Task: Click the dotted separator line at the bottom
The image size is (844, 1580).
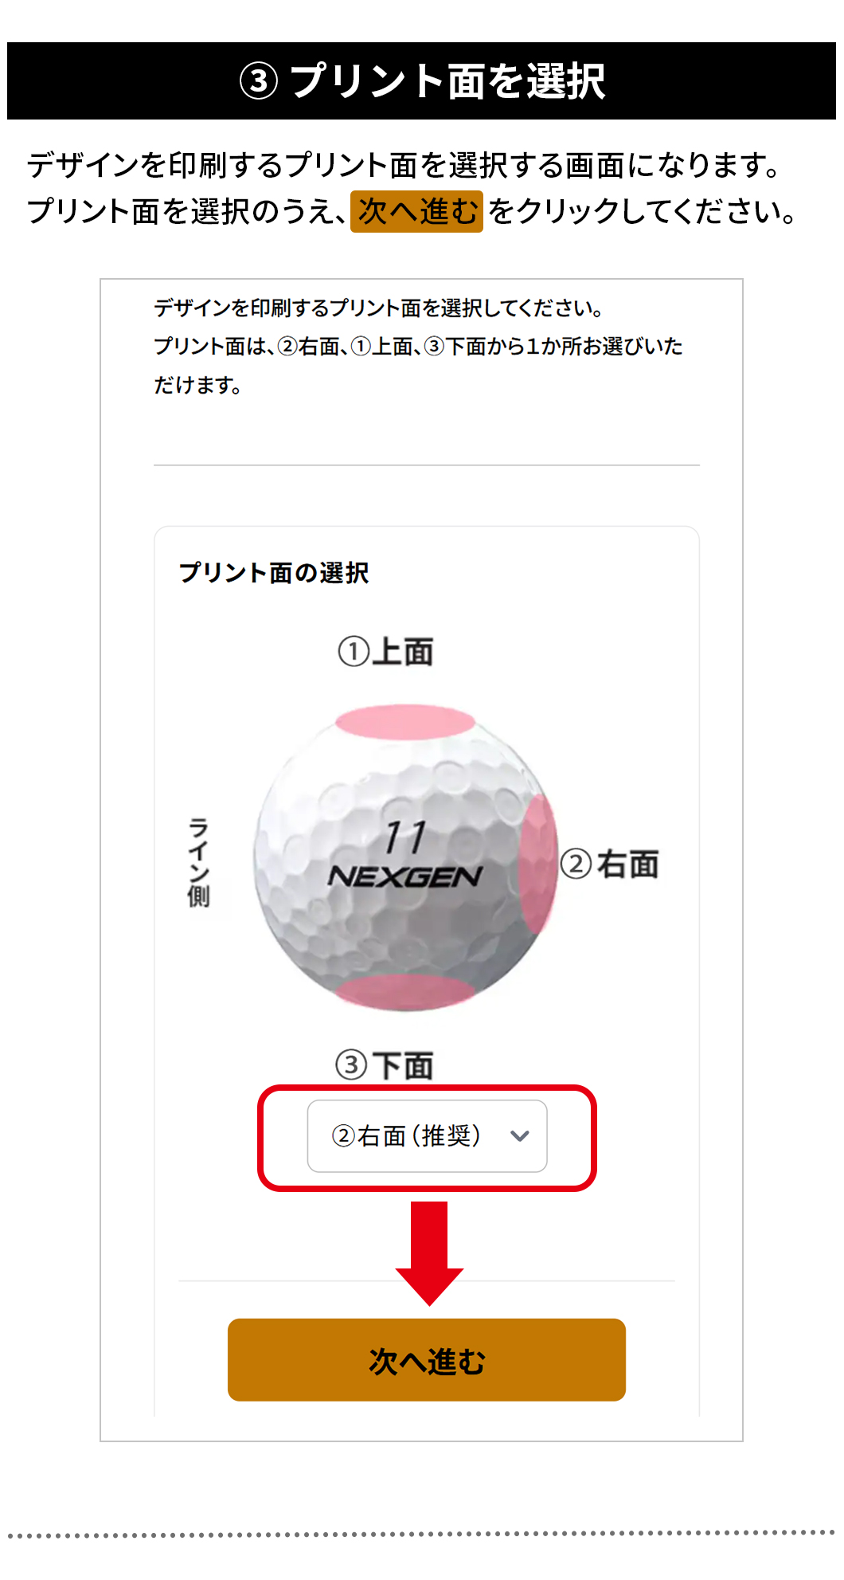Action: [x=421, y=1533]
